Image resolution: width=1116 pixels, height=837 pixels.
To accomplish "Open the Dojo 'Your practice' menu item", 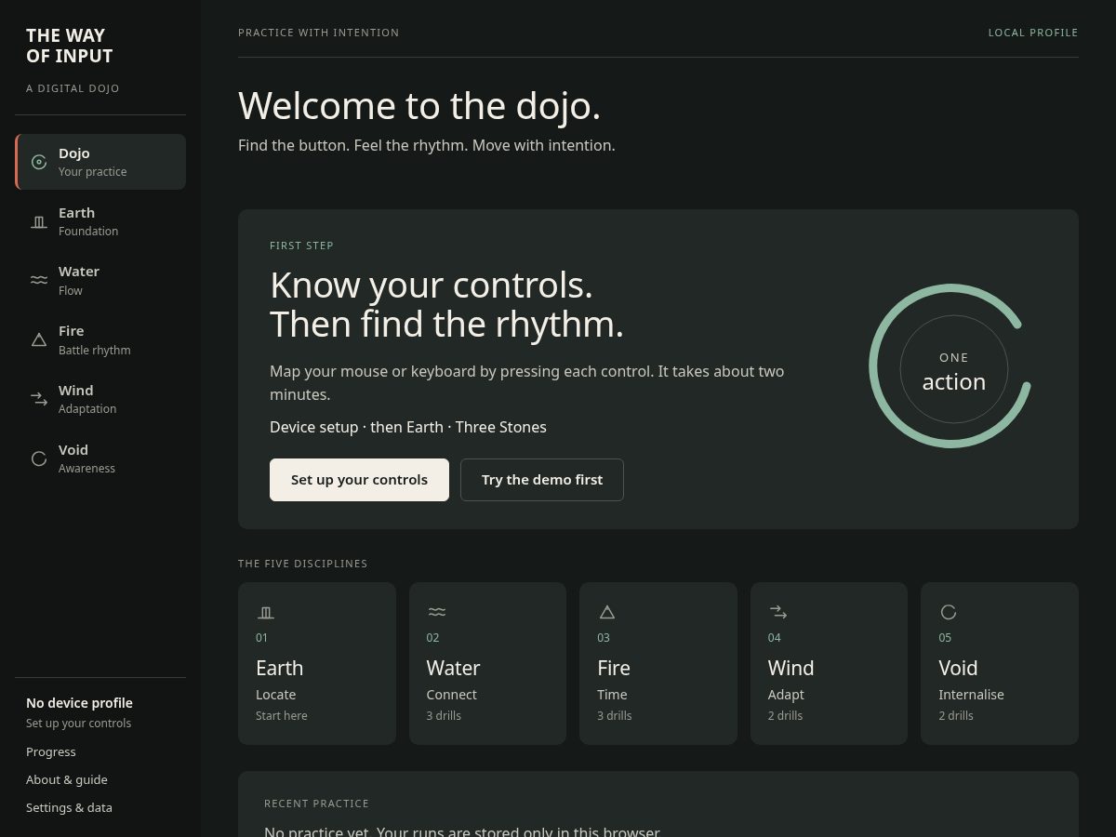I will point(100,162).
